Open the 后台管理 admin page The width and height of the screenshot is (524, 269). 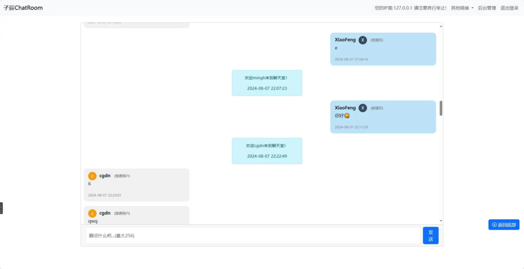[487, 8]
